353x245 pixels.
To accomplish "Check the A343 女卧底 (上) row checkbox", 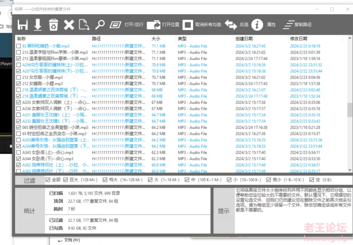I will tap(19, 152).
